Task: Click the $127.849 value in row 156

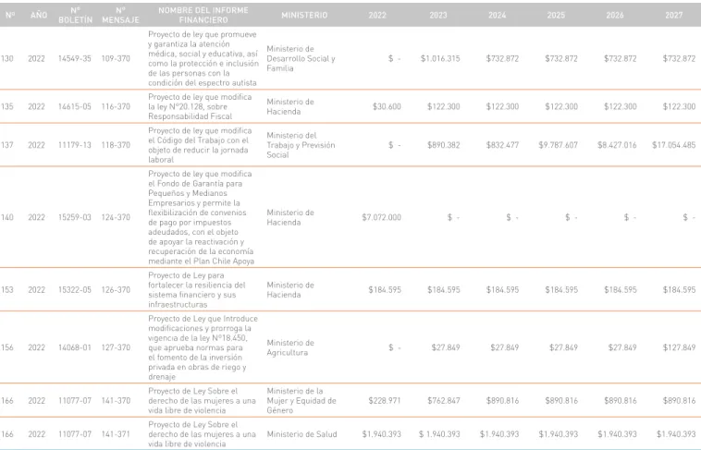Action: (x=679, y=347)
